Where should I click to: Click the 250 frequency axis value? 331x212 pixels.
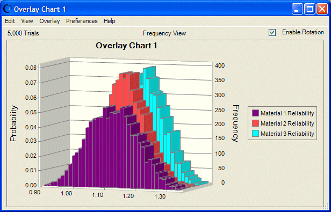tap(220, 110)
